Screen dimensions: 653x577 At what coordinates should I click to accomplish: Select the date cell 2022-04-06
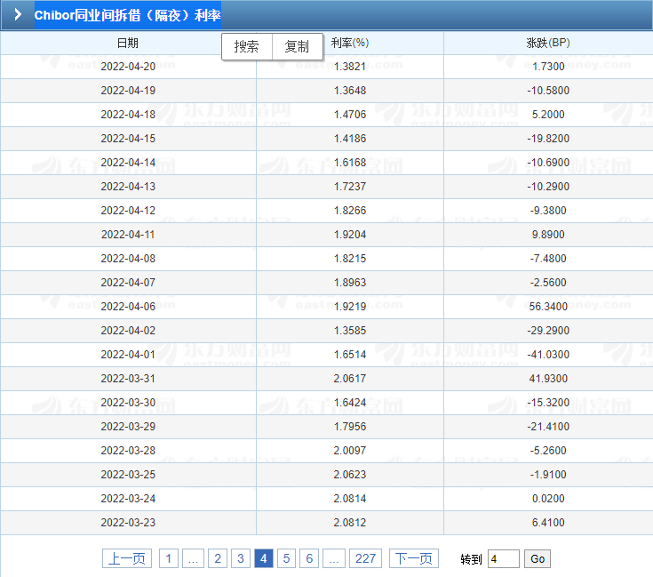(128, 307)
